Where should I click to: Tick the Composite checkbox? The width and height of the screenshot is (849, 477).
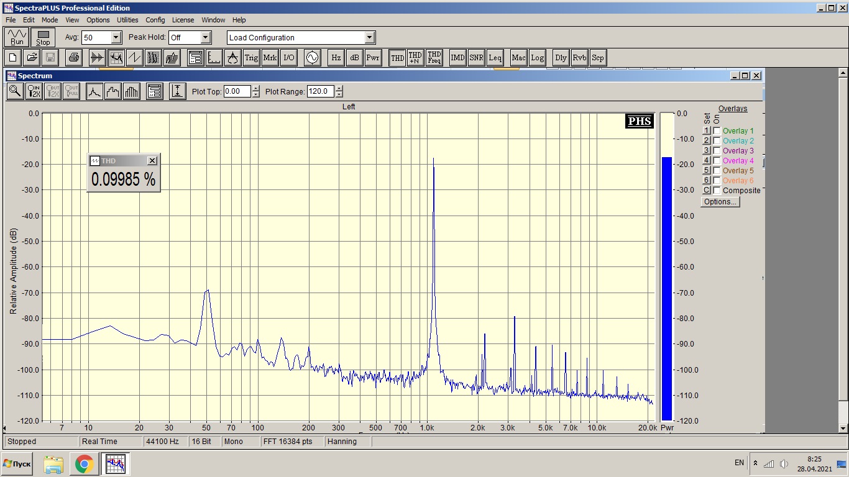(717, 191)
